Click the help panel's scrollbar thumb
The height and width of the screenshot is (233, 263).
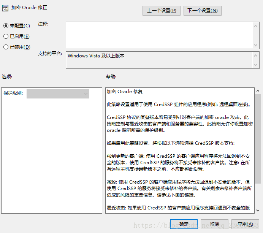coord(258,139)
